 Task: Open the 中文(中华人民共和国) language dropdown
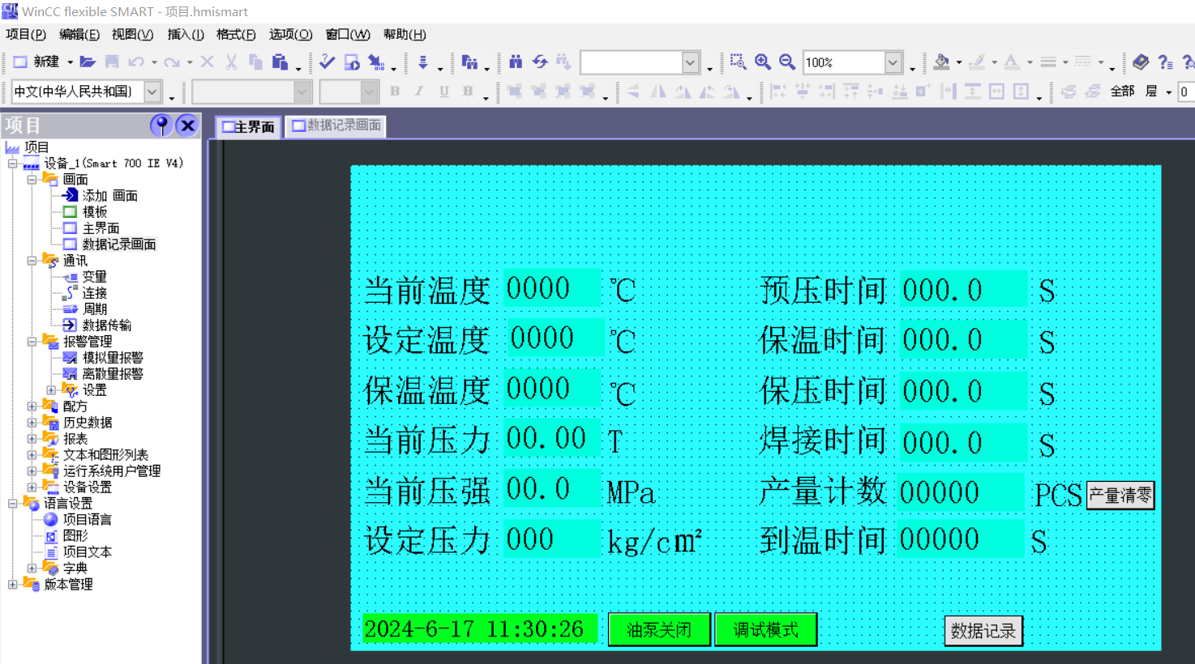[152, 92]
